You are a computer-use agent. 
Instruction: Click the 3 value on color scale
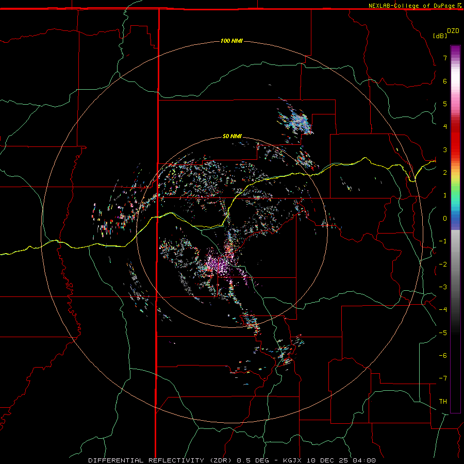point(445,150)
